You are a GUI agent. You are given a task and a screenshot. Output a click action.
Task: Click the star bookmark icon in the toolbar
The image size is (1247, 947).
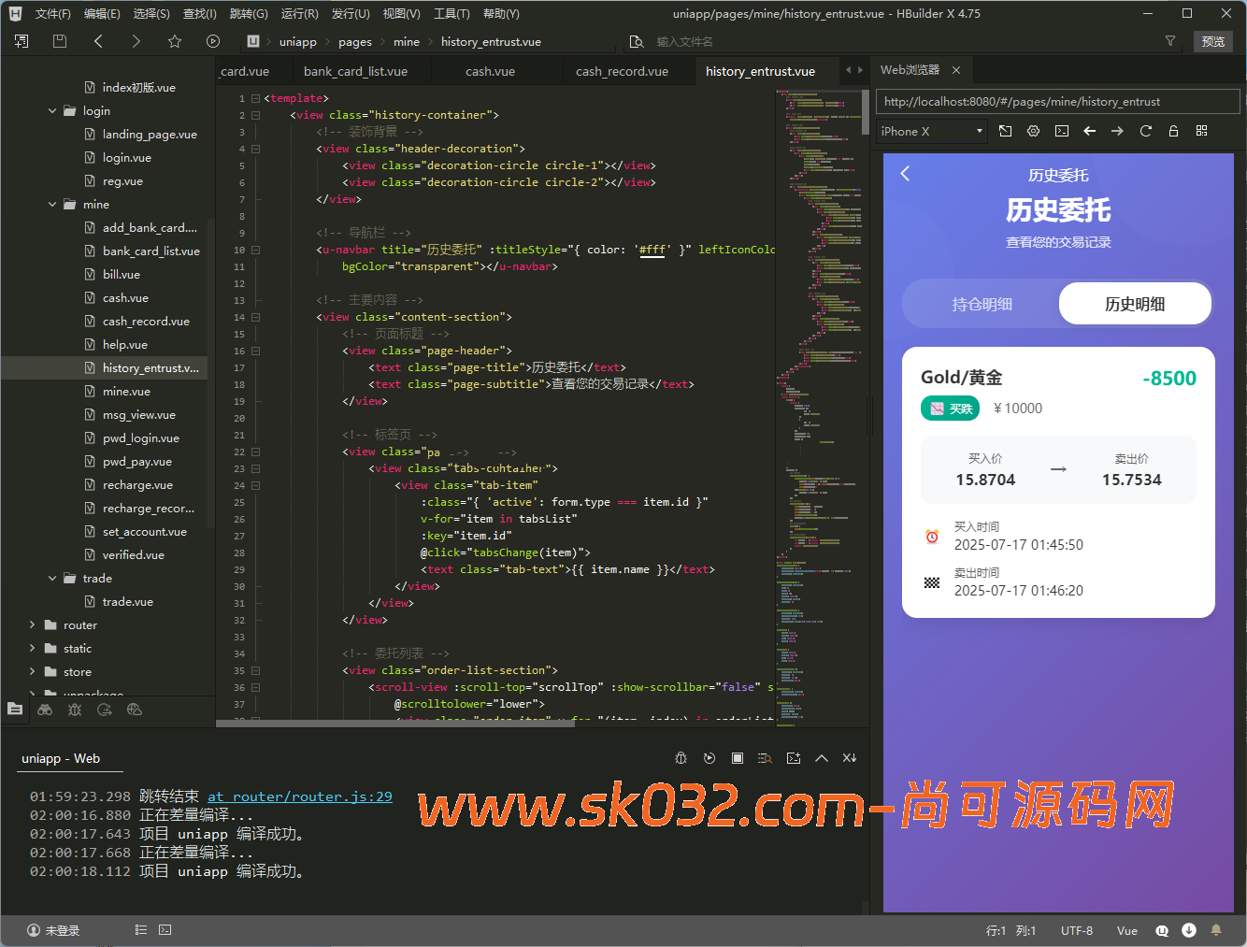(175, 41)
